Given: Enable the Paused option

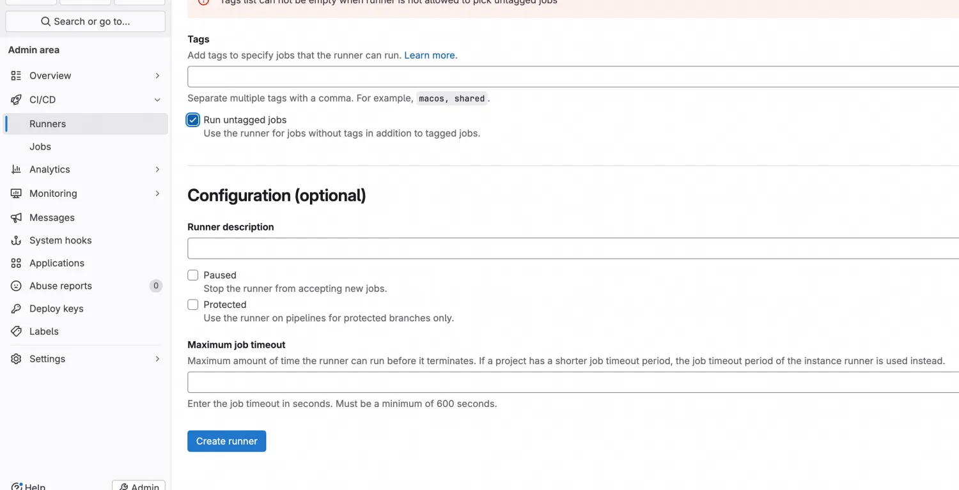Looking at the screenshot, I should pos(192,275).
